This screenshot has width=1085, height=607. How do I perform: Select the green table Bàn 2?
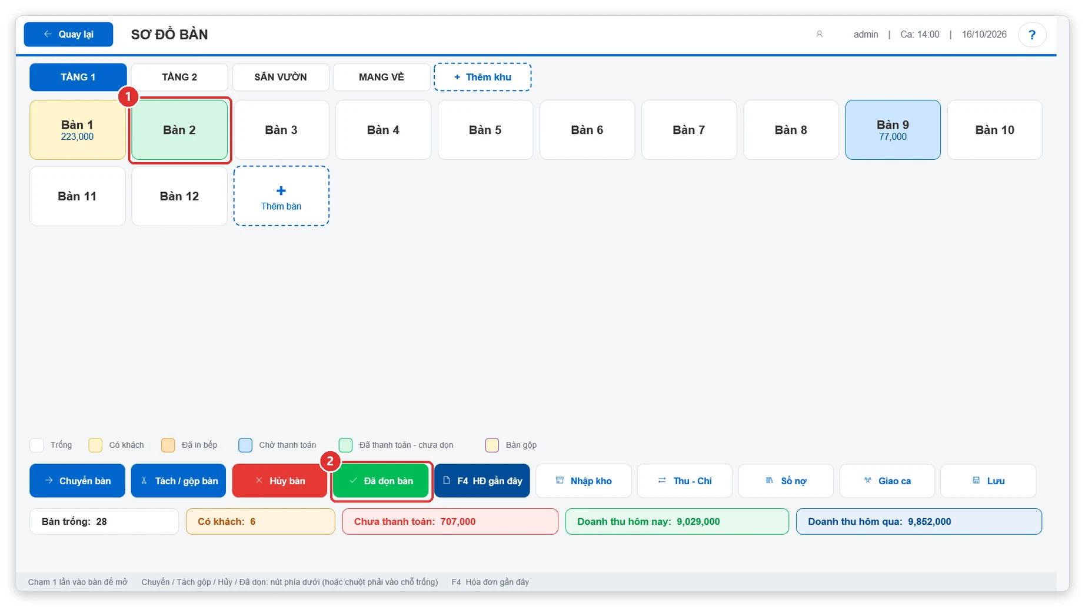click(179, 130)
